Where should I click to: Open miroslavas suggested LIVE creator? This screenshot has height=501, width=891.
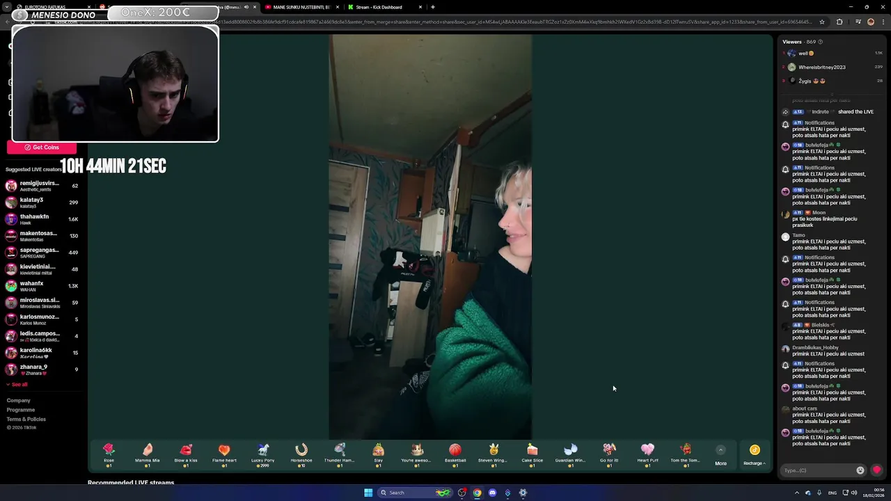[x=42, y=303]
